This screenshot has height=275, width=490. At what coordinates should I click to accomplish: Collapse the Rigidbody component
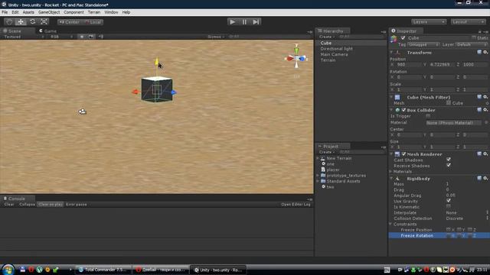coord(391,179)
